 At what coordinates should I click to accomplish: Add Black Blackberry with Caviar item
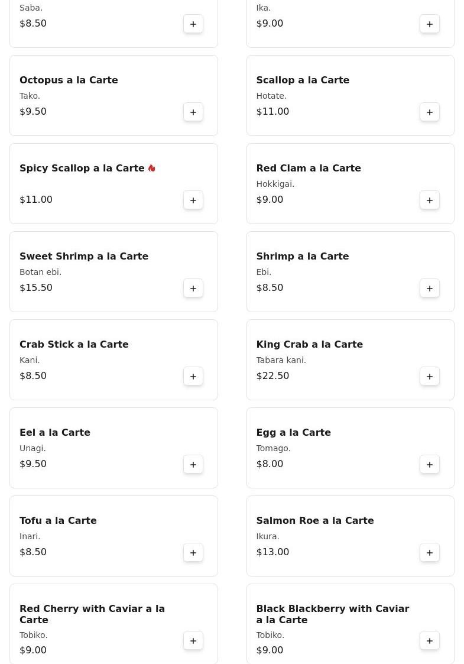430,641
